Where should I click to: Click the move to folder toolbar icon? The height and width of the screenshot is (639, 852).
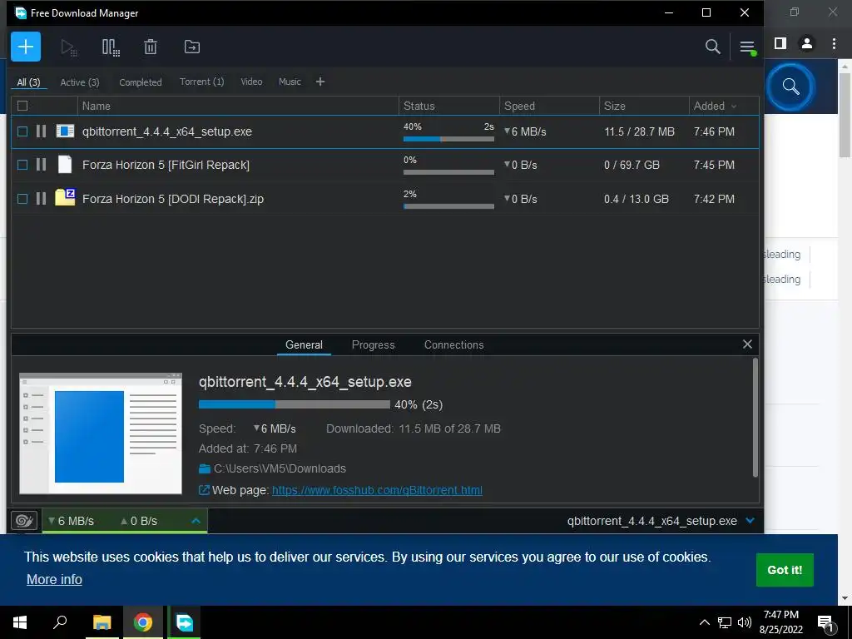192,47
